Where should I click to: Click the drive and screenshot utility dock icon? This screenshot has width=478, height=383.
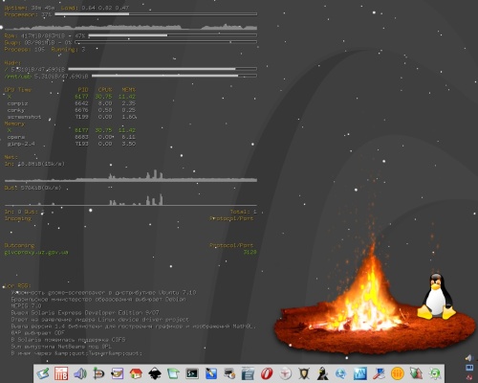coord(229,373)
